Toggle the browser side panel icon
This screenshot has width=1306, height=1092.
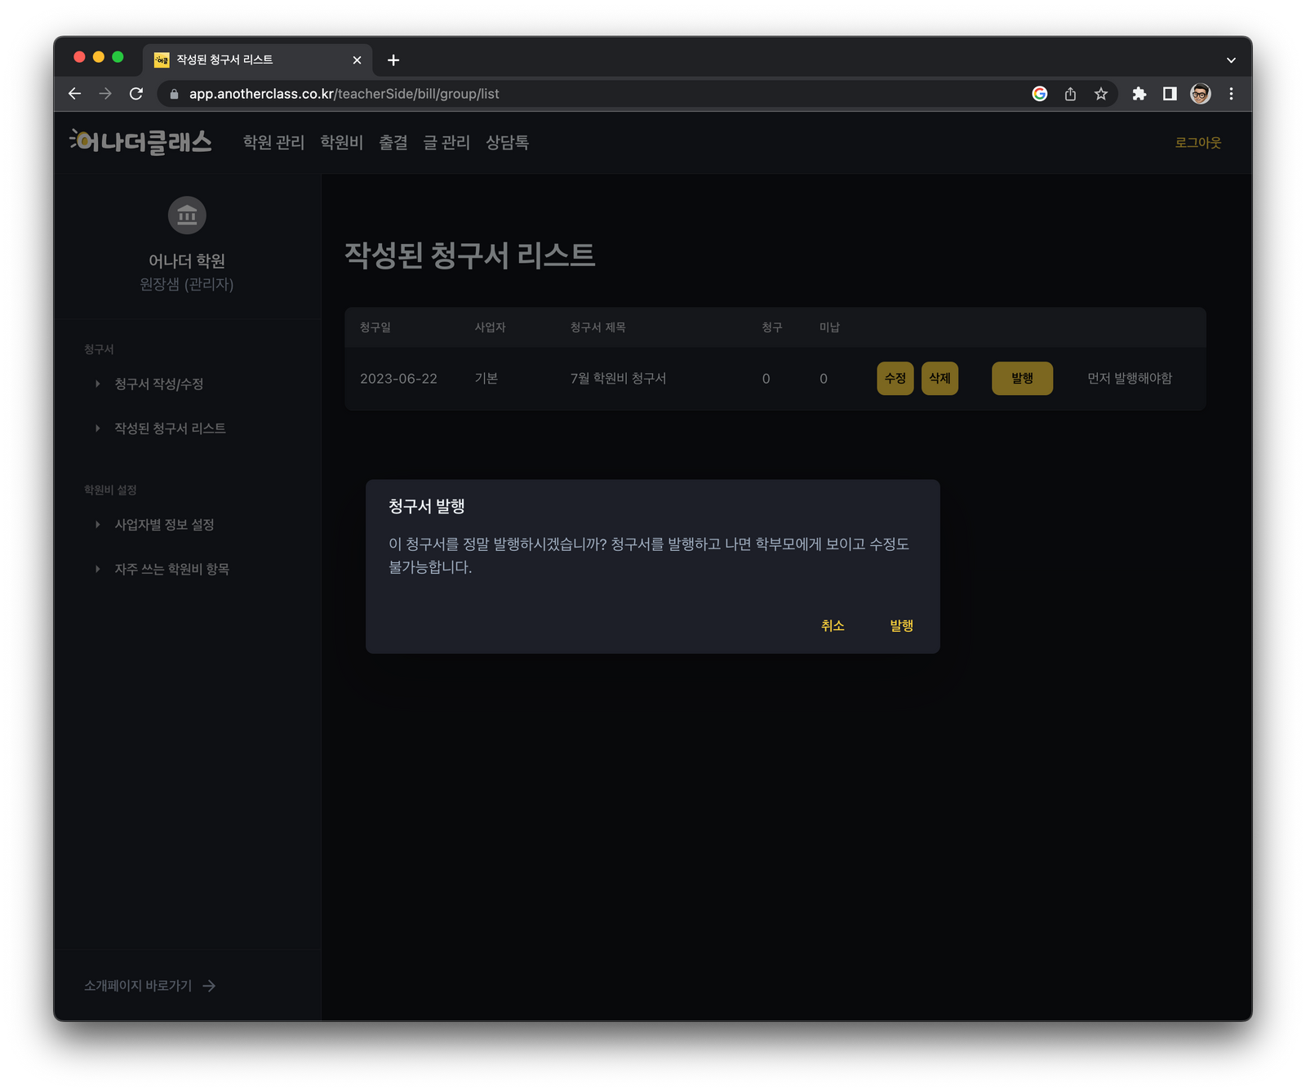[1170, 94]
